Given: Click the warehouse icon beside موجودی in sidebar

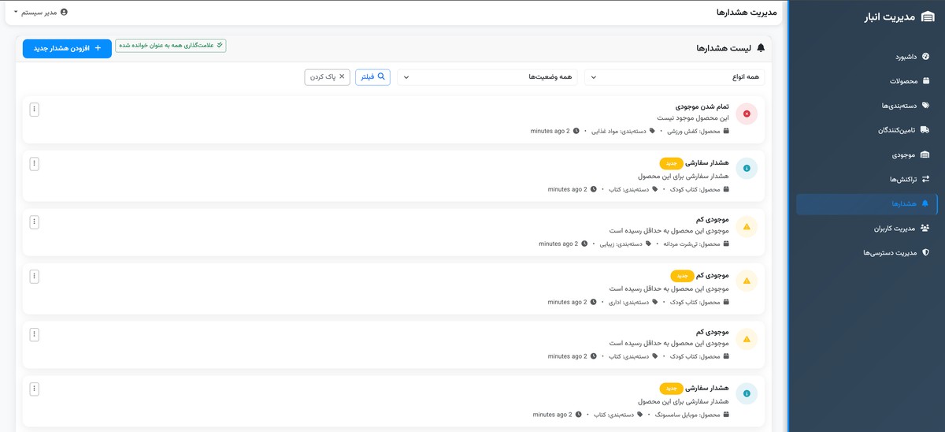Looking at the screenshot, I should pyautogui.click(x=925, y=155).
